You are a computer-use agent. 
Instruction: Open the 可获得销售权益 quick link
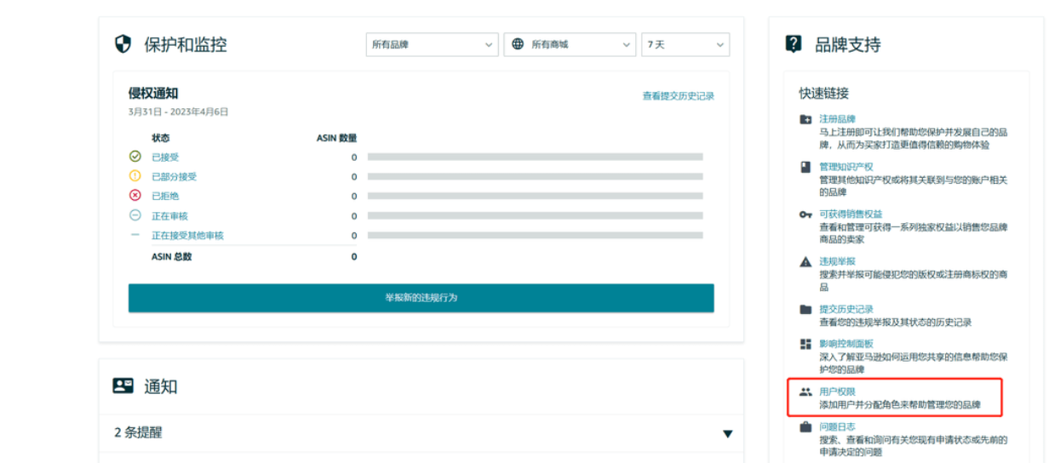pos(851,214)
